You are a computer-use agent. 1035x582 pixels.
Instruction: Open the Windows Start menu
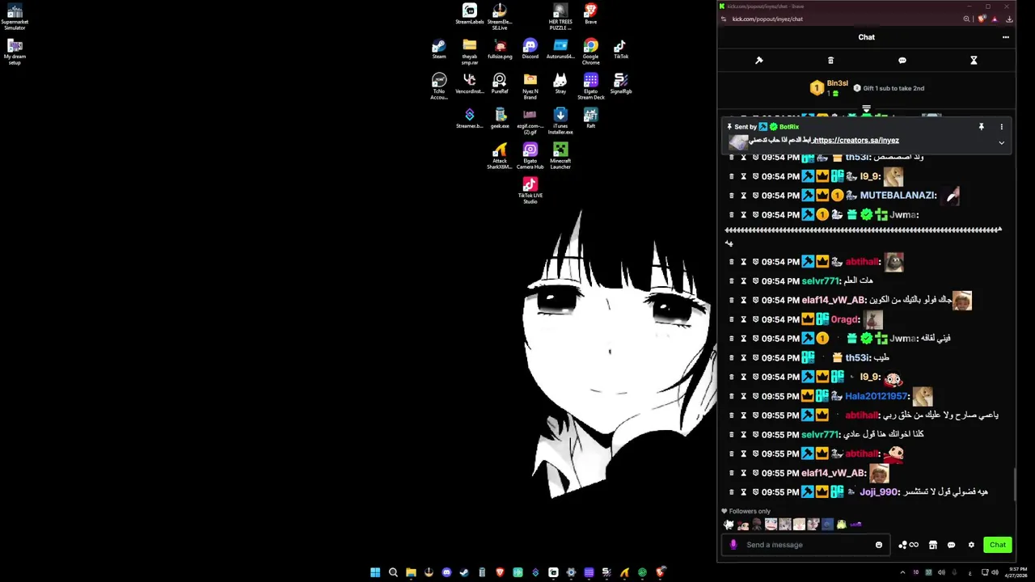pos(375,572)
